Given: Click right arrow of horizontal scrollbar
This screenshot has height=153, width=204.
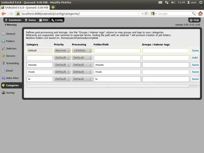Looking at the screenshot, I should [x=198, y=86].
